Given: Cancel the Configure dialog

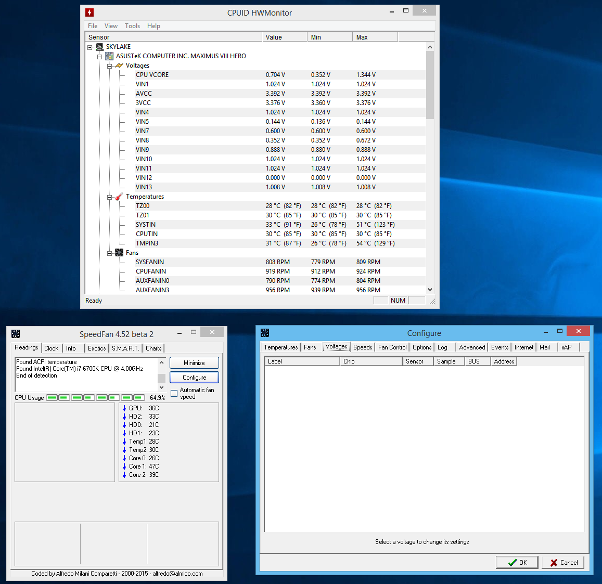Looking at the screenshot, I should tap(563, 563).
